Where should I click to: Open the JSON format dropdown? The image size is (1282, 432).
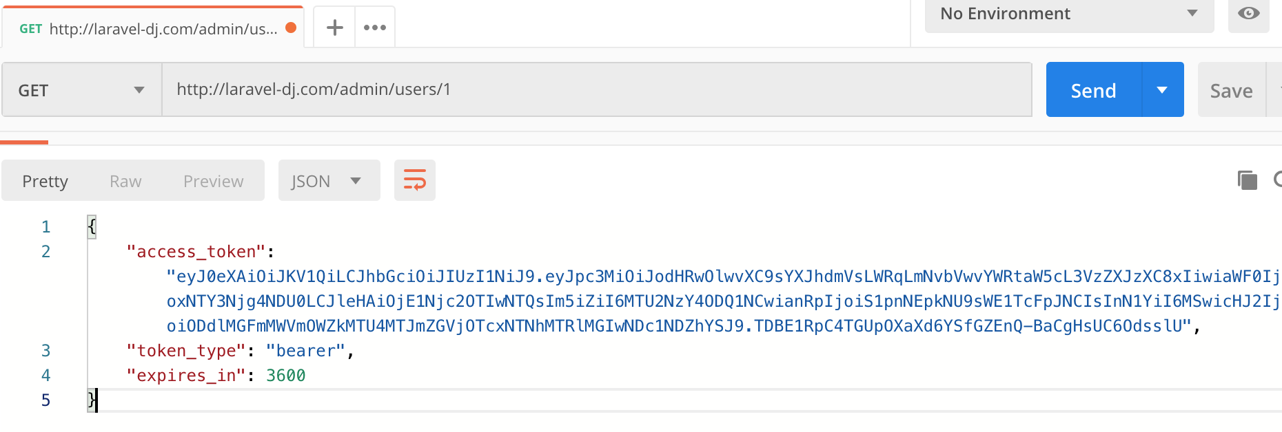[x=328, y=181]
